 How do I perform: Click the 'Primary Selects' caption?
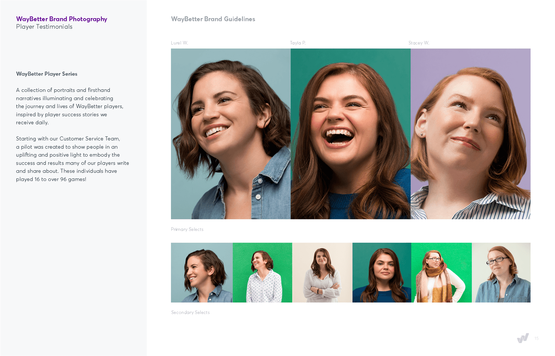pyautogui.click(x=187, y=229)
